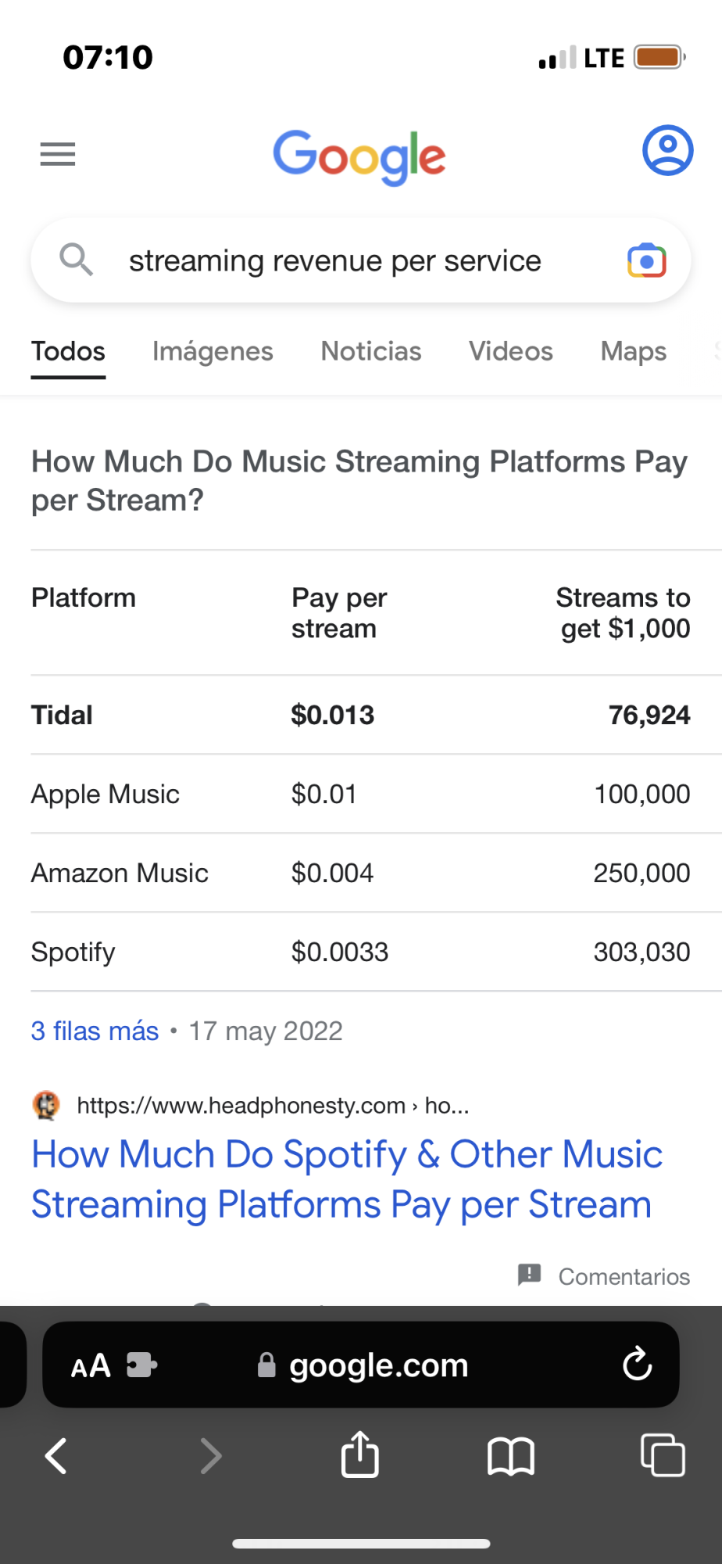Switch to the Noticias tab
Image resolution: width=722 pixels, height=1564 pixels.
(x=370, y=351)
